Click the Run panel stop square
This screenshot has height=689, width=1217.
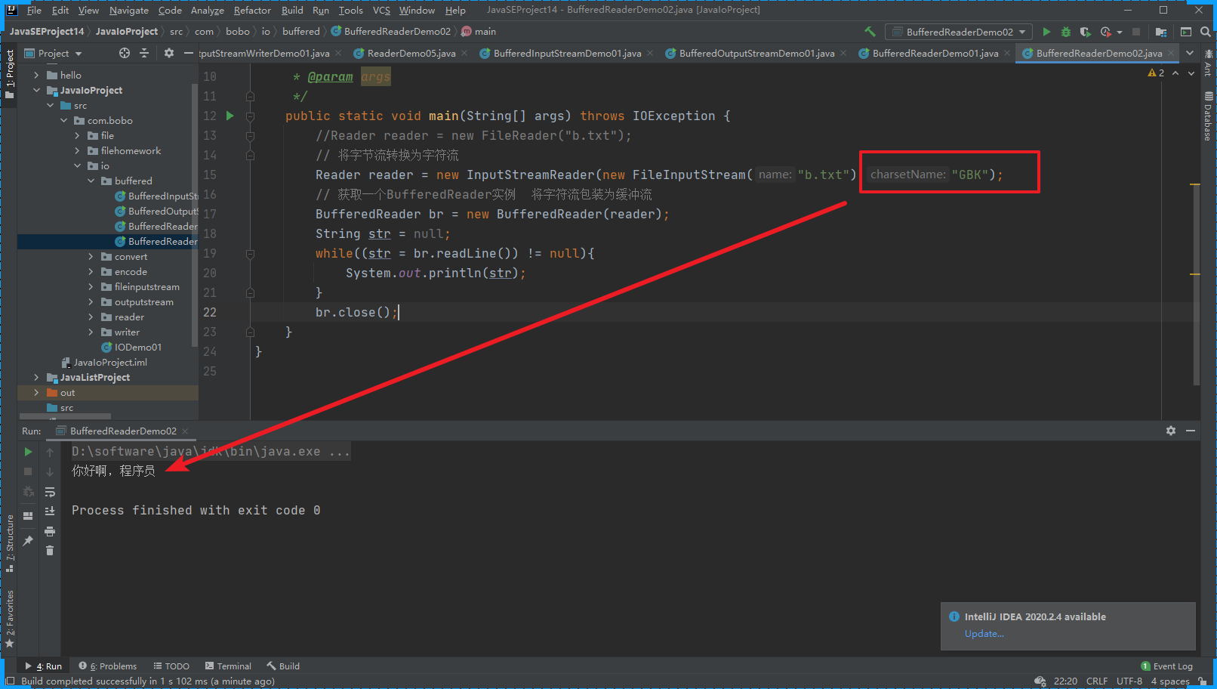28,471
